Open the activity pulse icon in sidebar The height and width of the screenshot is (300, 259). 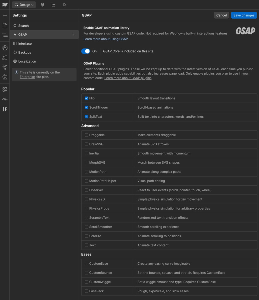[5, 99]
